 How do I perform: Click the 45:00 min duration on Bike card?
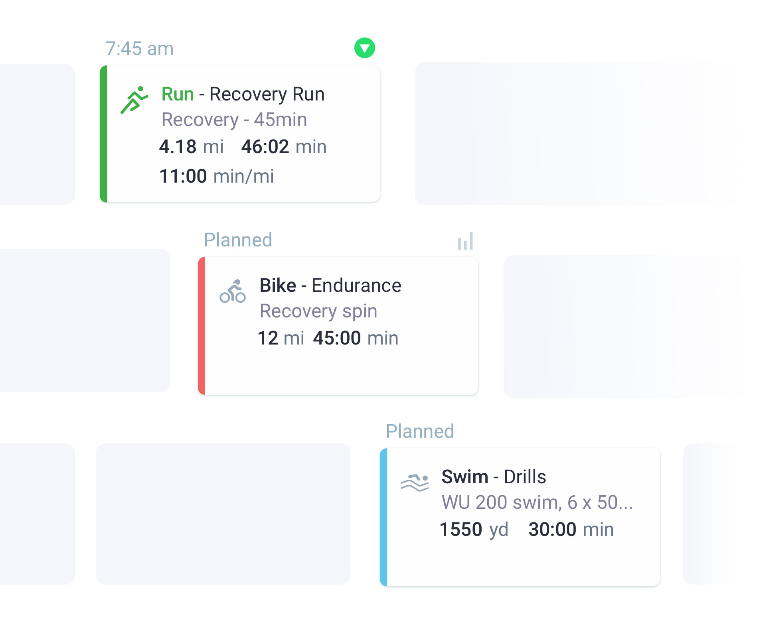point(356,338)
